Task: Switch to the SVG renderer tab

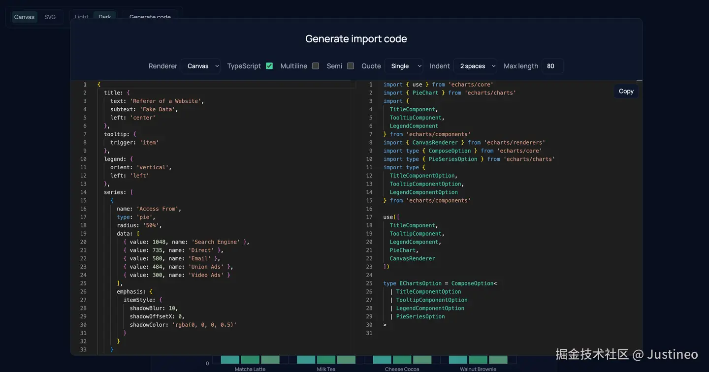Action: point(50,17)
